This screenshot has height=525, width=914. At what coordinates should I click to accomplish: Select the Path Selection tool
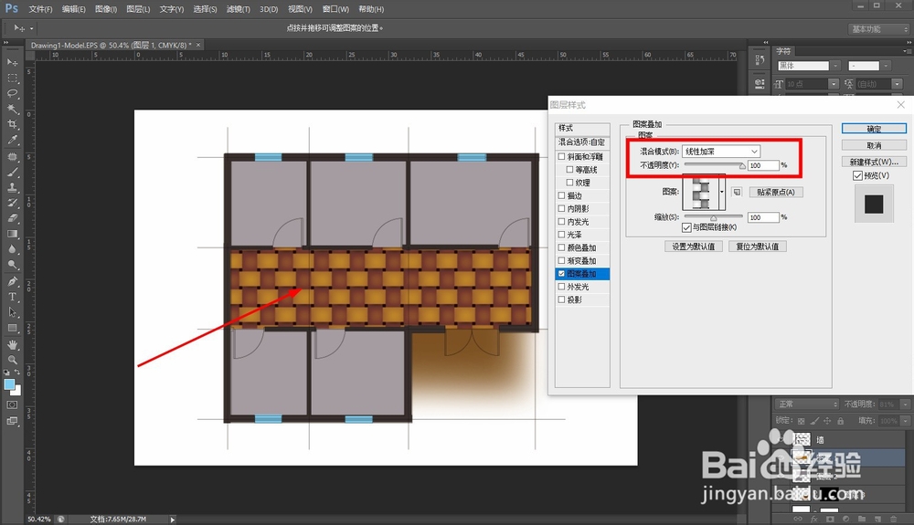[12, 312]
